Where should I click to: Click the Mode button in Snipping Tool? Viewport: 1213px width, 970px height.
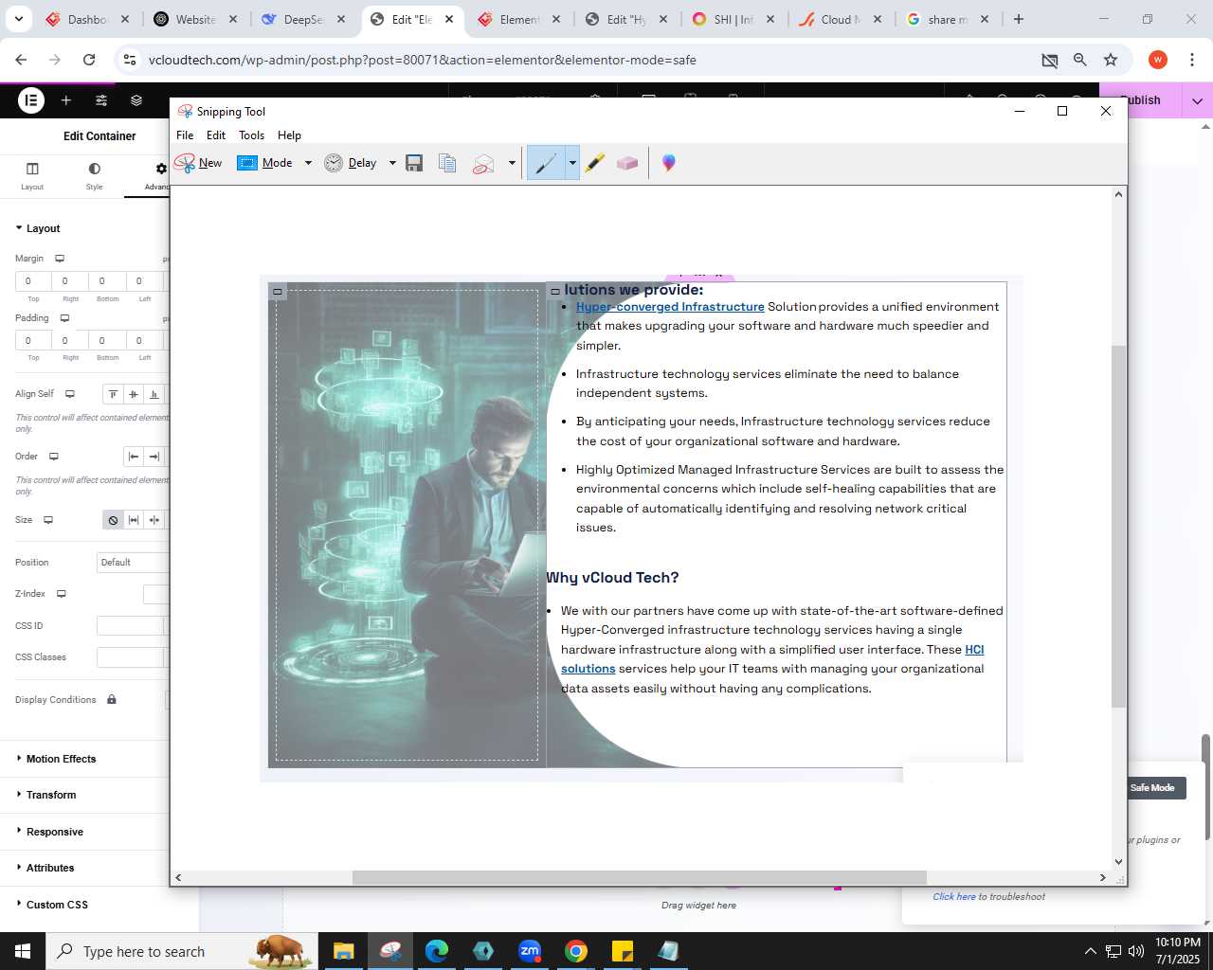click(x=265, y=163)
